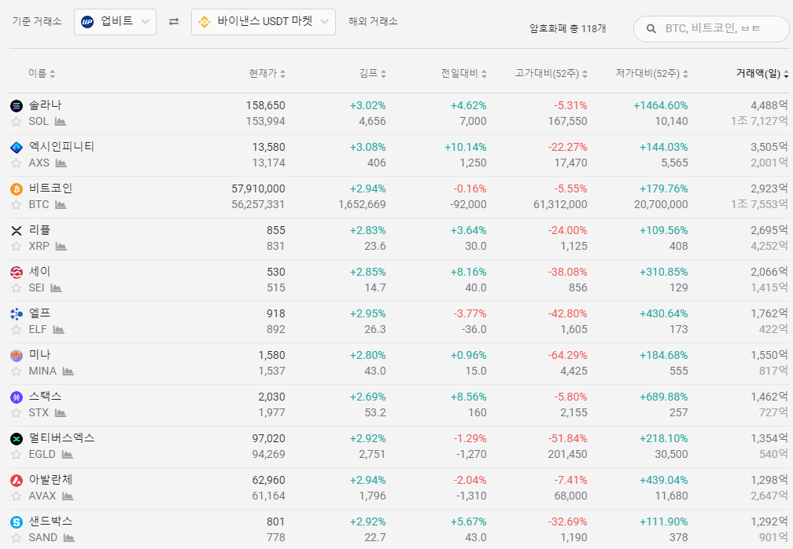Open the 멀티버스엑스 coin link
This screenshot has height=549, width=793.
(61, 438)
